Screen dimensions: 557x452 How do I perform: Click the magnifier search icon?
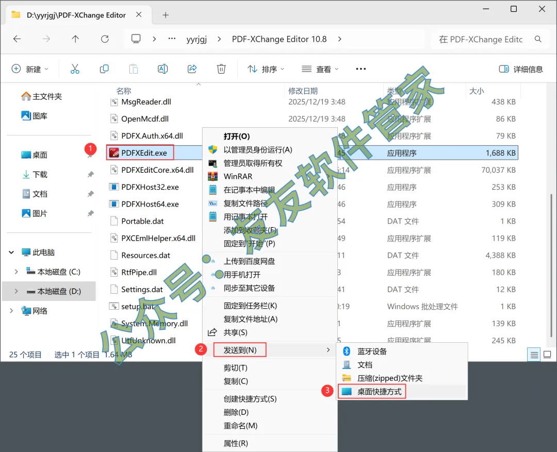coord(538,39)
